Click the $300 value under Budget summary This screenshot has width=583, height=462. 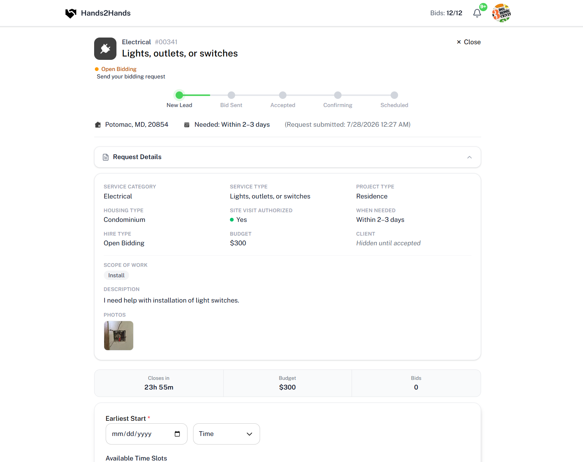tap(287, 387)
